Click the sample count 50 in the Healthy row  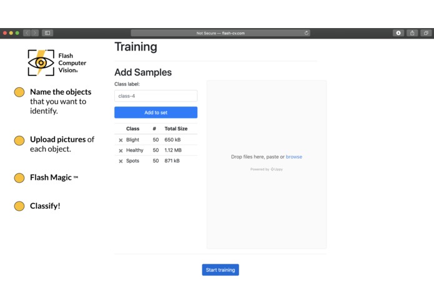click(x=156, y=150)
